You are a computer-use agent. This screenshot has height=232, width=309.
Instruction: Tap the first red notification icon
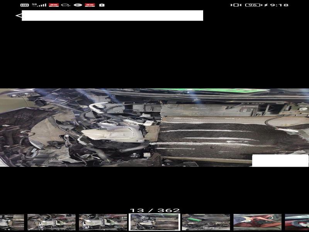54,5
